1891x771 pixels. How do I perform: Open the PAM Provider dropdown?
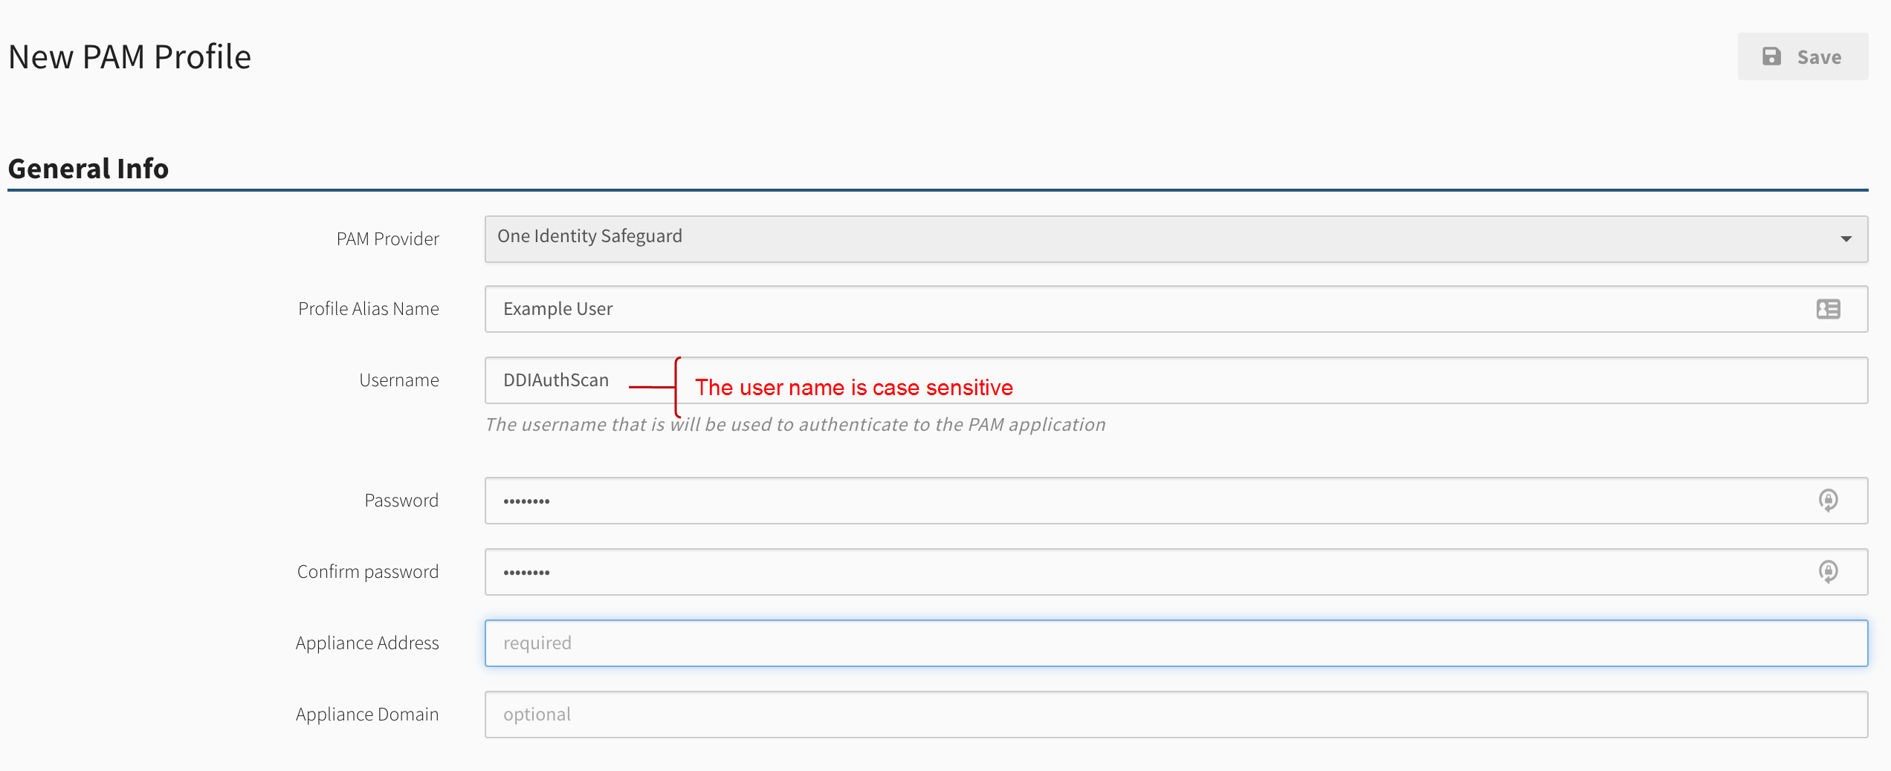[x=1174, y=239]
